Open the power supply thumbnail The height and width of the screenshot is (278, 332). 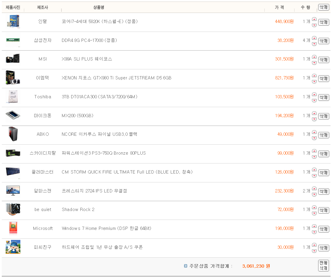13,153
